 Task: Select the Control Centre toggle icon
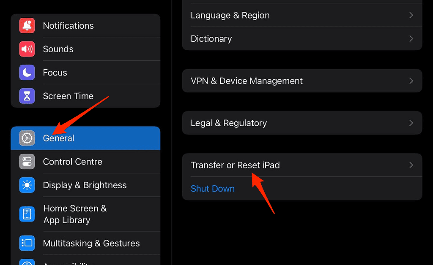coord(27,162)
